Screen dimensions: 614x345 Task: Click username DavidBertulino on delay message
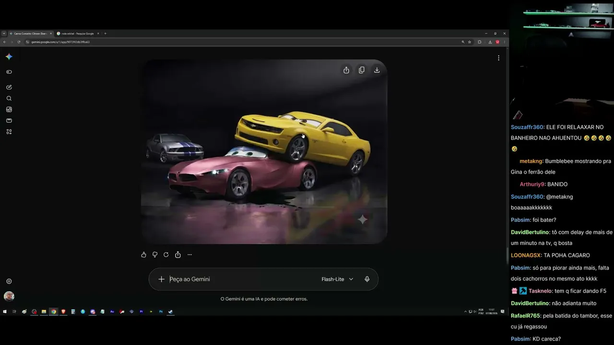[530, 232]
